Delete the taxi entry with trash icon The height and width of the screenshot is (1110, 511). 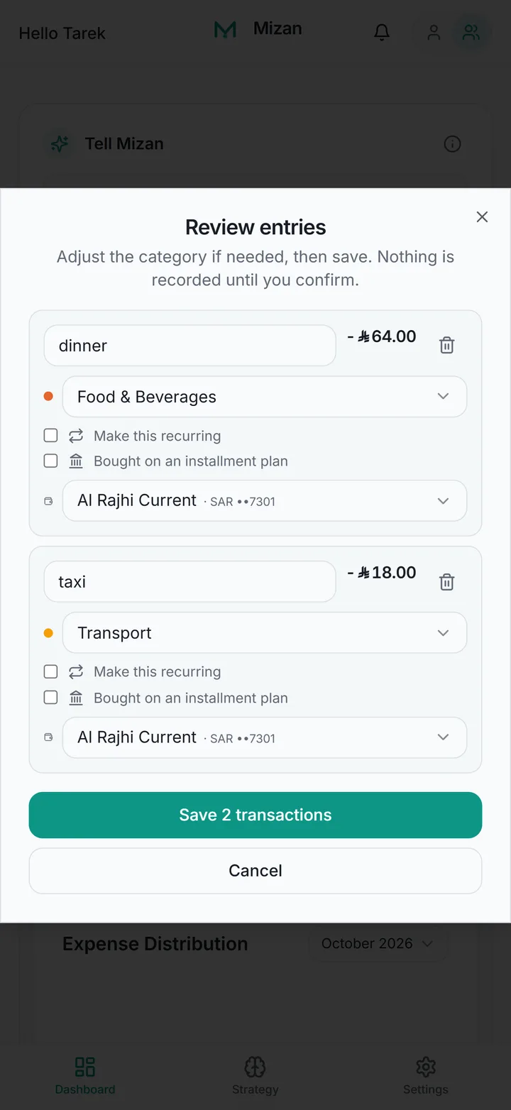[446, 582]
